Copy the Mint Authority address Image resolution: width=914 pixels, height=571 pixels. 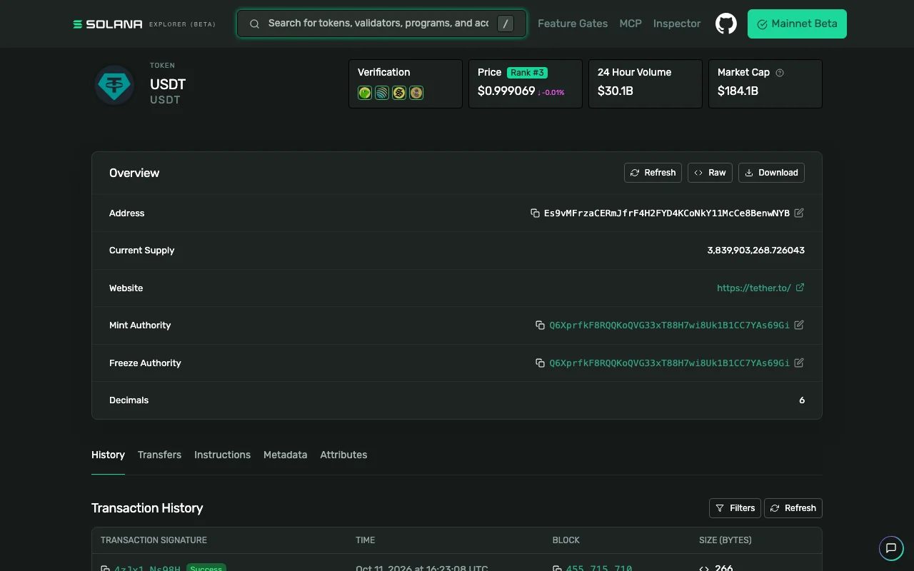(540, 325)
